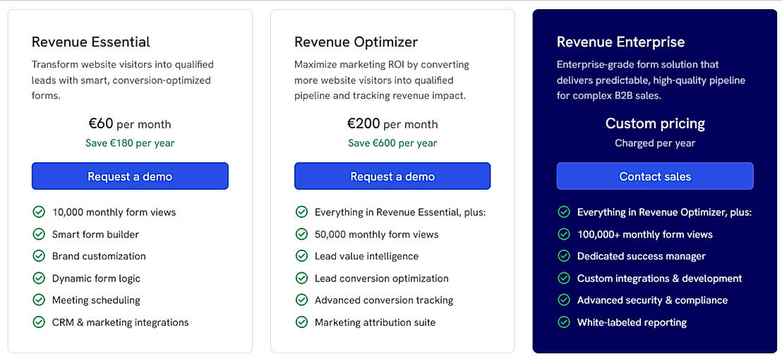The width and height of the screenshot is (782, 359).
Task: Click the €200 per month price
Action: [392, 123]
